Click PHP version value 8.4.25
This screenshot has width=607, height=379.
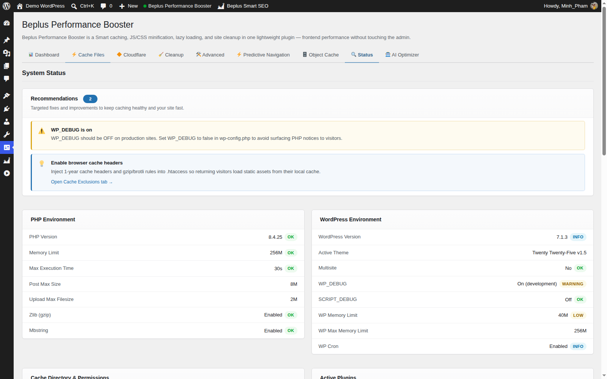click(x=275, y=237)
